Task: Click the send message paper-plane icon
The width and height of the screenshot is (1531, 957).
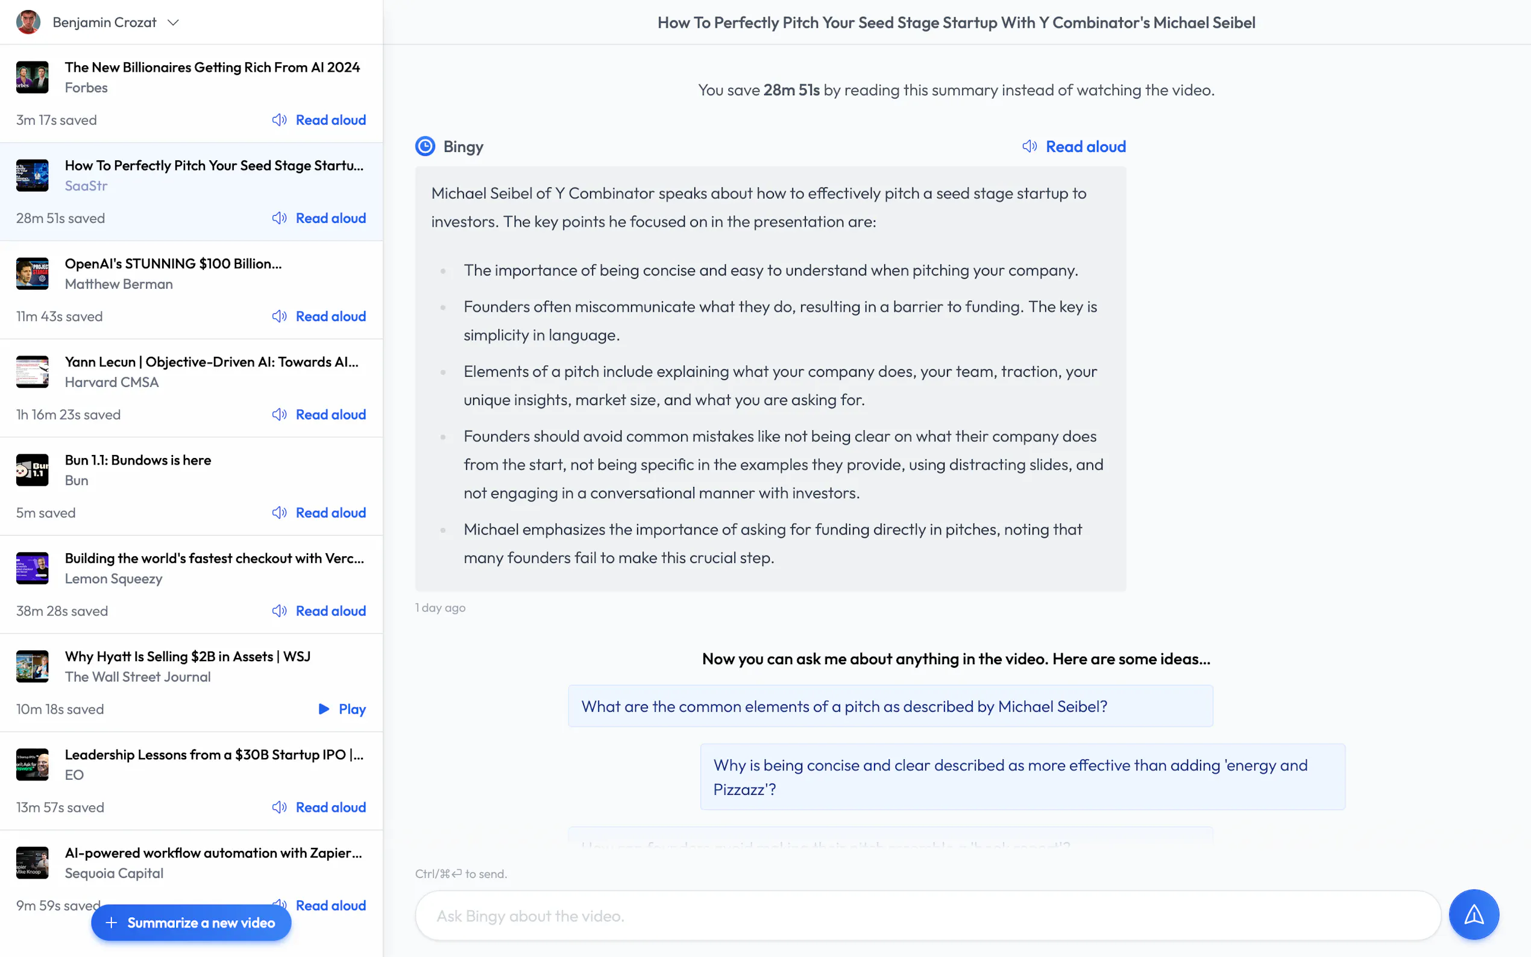Action: [x=1473, y=915]
